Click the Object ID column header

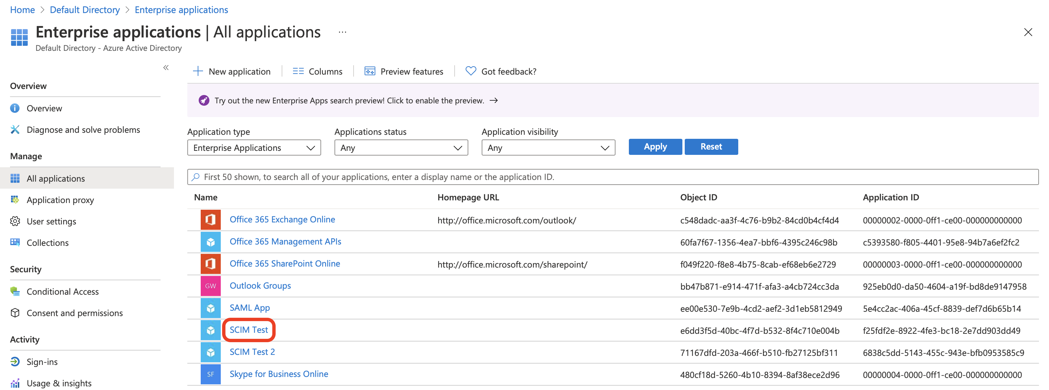698,197
